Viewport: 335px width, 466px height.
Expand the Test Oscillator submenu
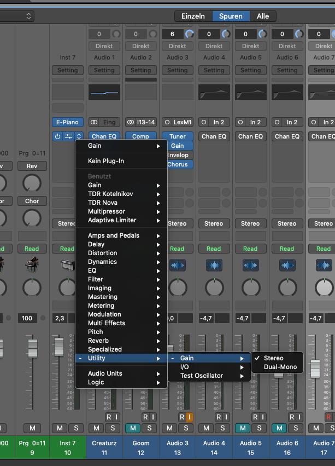209,376
